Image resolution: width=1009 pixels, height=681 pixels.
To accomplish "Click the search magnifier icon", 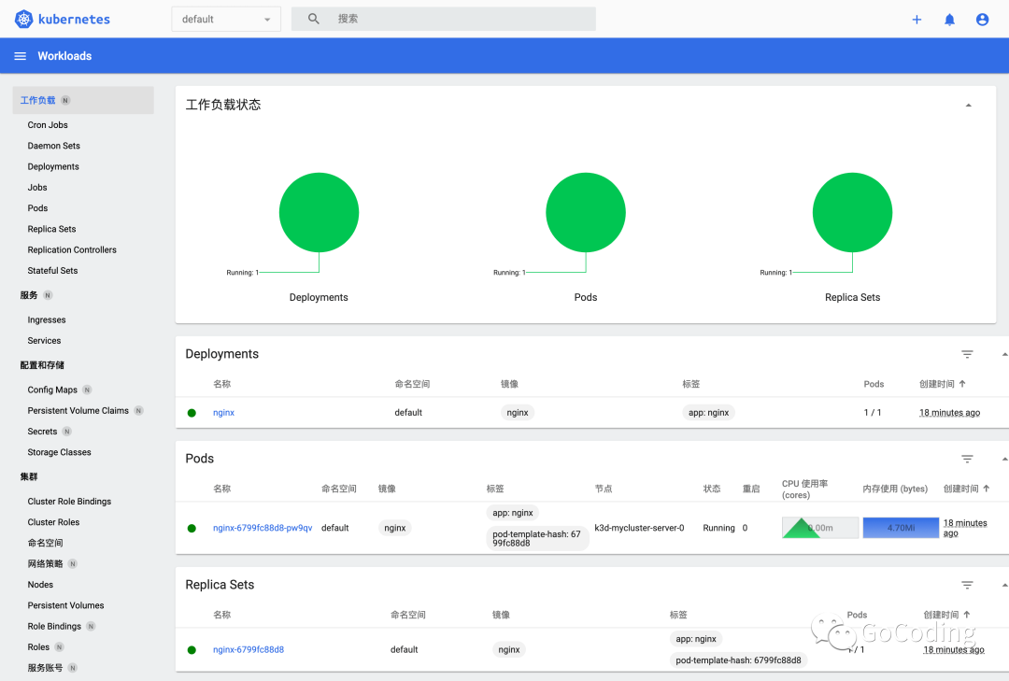I will [313, 19].
